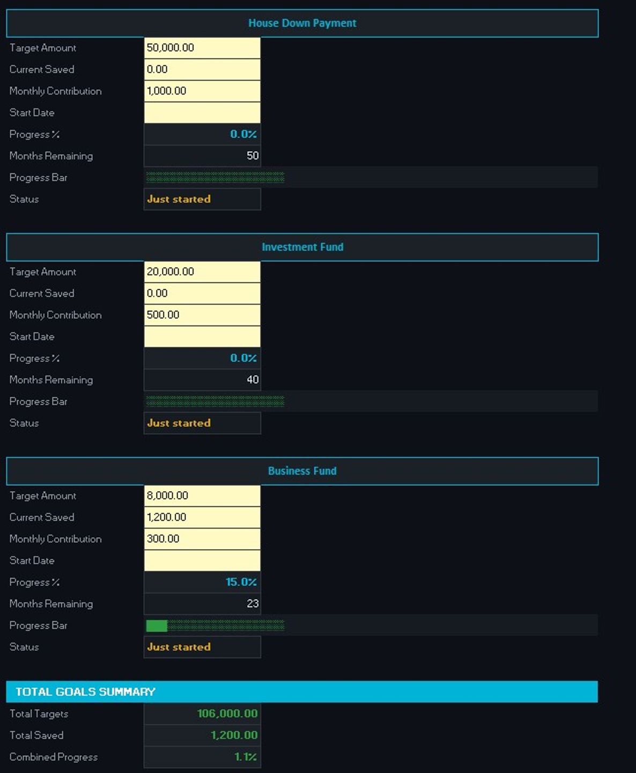Image resolution: width=636 pixels, height=773 pixels.
Task: Select Total Targets value 106,000.00
Action: [x=202, y=713]
